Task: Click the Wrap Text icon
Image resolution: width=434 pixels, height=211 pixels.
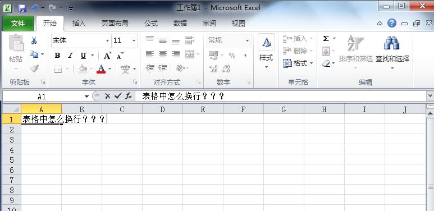Action: [190, 40]
